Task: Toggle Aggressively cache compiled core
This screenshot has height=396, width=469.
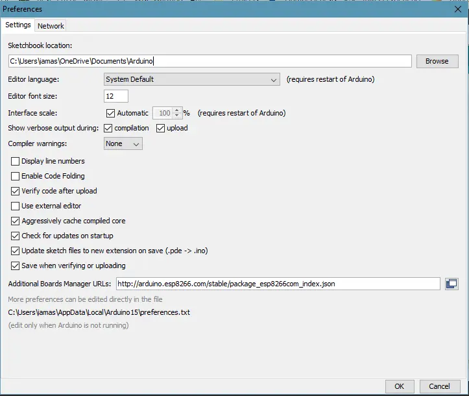Action: click(x=16, y=221)
